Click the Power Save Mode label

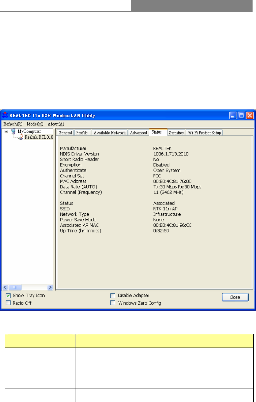tap(78, 220)
